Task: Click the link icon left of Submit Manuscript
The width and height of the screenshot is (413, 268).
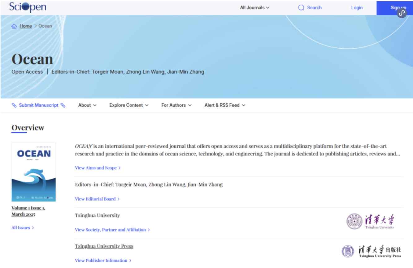Action: click(x=14, y=105)
